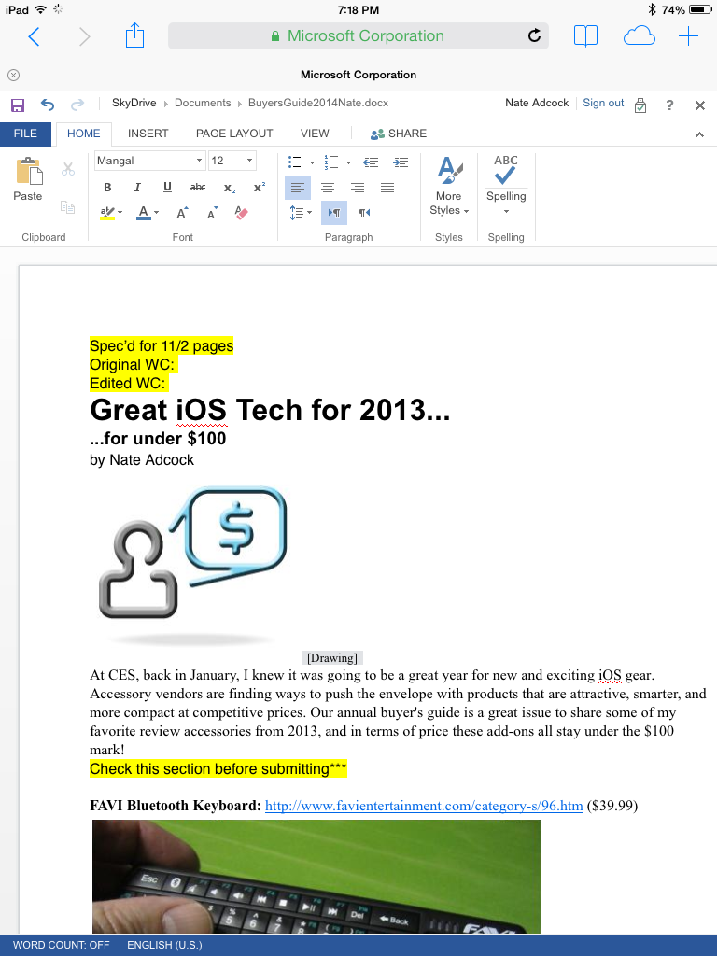The width and height of the screenshot is (717, 956).
Task: Align text to the right
Action: (x=358, y=187)
